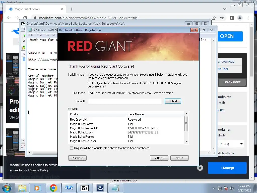Click the Chrome reload page icon
Screen dimensions: 257x193
(25, 18)
